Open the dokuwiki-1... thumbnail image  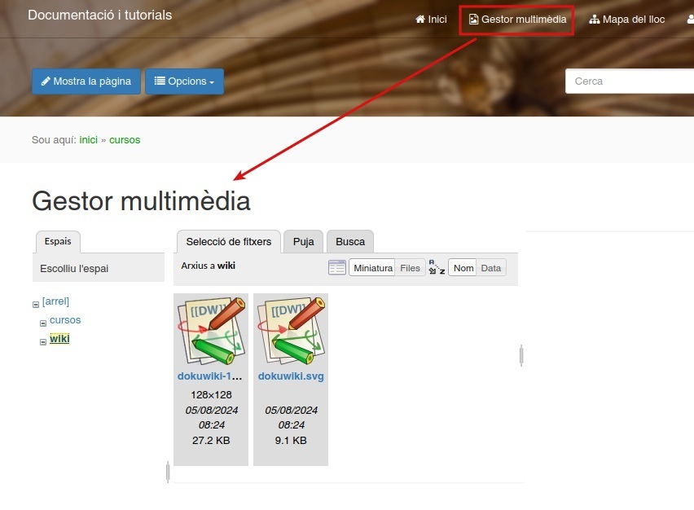pyautogui.click(x=211, y=331)
